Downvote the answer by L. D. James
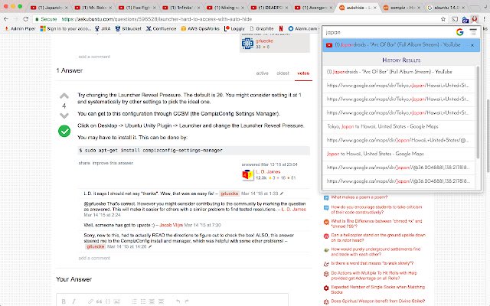 click(x=64, y=116)
